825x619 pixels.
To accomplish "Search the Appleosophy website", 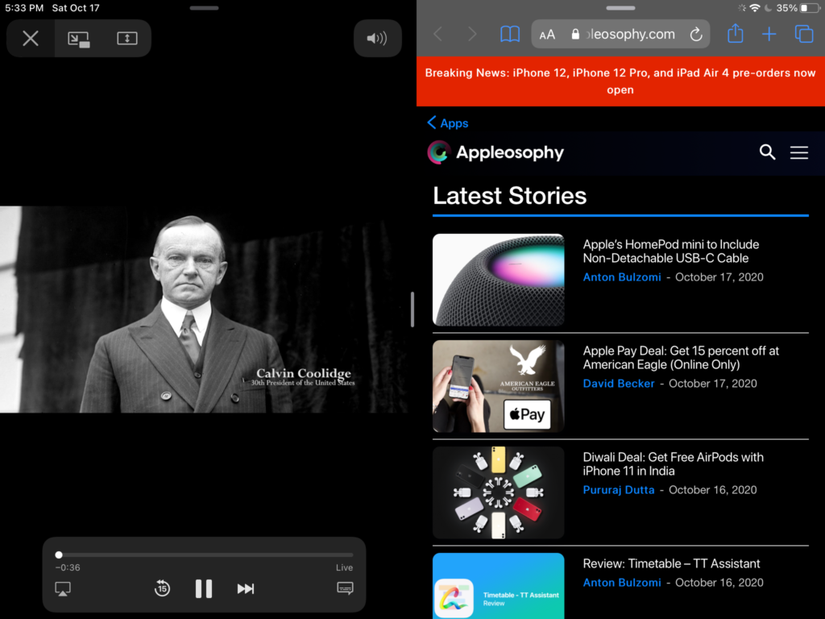I will coord(767,152).
